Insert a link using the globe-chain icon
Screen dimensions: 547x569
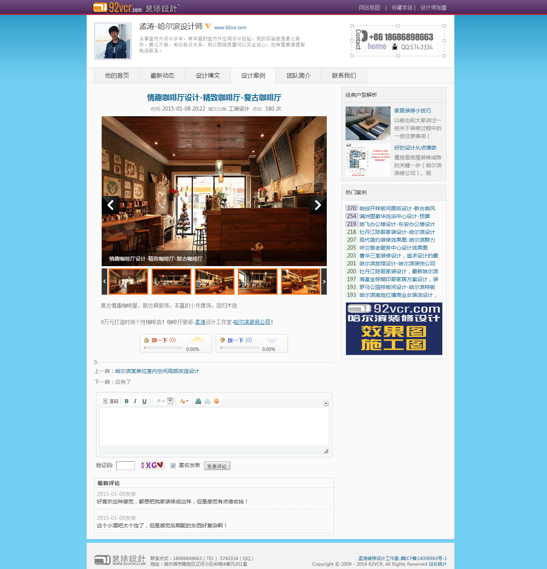(x=198, y=401)
